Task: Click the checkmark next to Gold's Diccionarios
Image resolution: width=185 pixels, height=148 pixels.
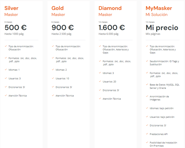Action: click(x=53, y=87)
